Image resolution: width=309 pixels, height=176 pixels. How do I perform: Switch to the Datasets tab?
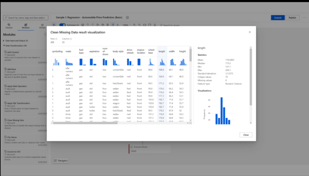coord(9,26)
